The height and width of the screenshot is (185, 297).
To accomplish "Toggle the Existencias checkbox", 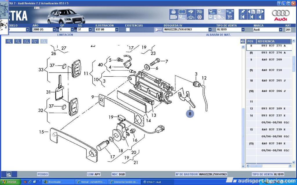I will point(128,30).
